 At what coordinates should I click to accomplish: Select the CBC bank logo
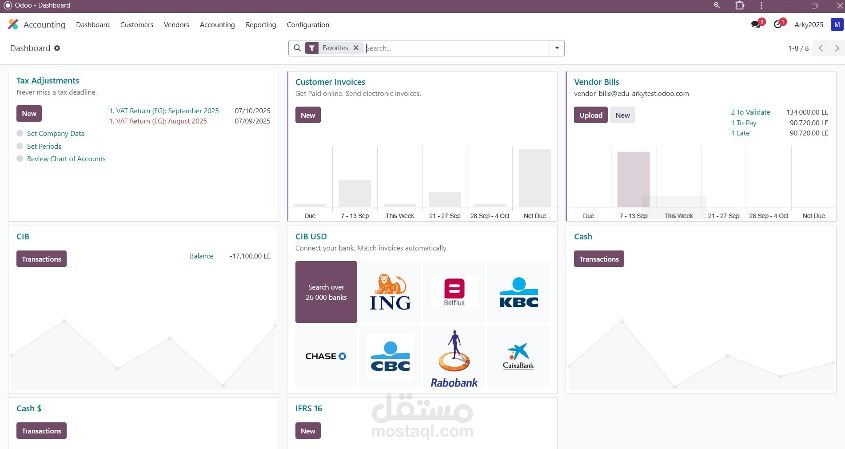[390, 356]
